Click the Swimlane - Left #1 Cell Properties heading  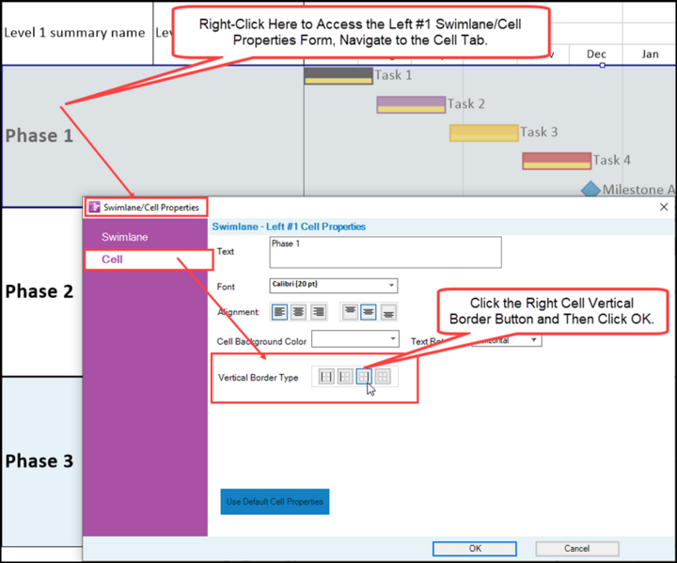[289, 227]
